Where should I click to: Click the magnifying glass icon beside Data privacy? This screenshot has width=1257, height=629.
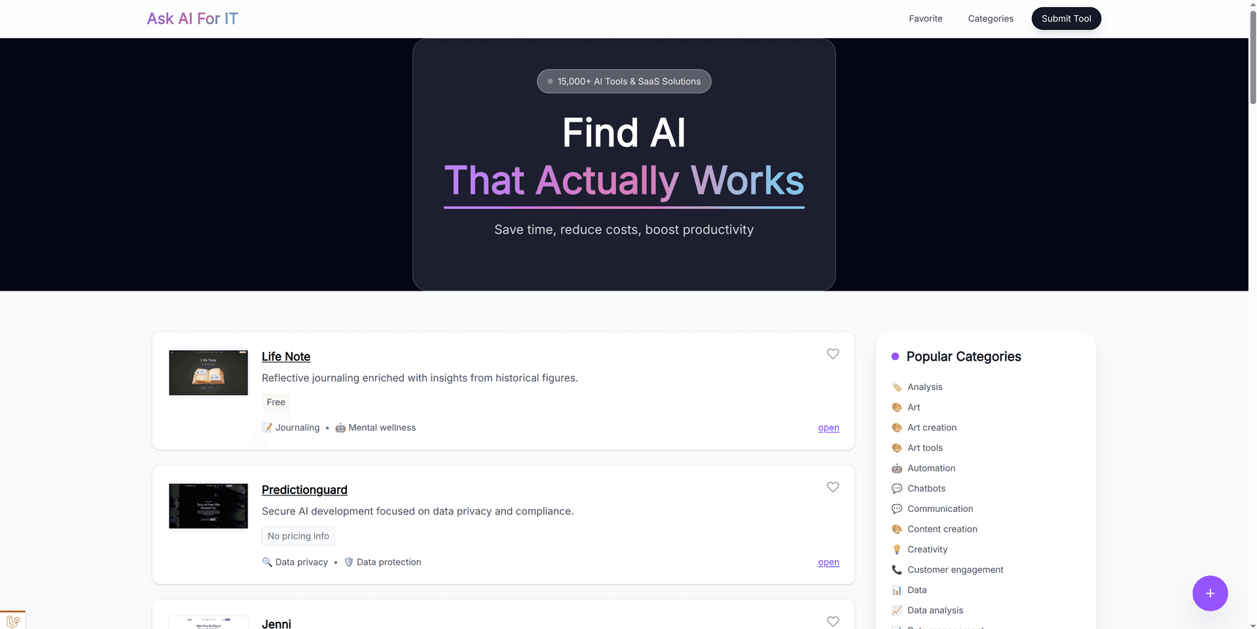[266, 562]
